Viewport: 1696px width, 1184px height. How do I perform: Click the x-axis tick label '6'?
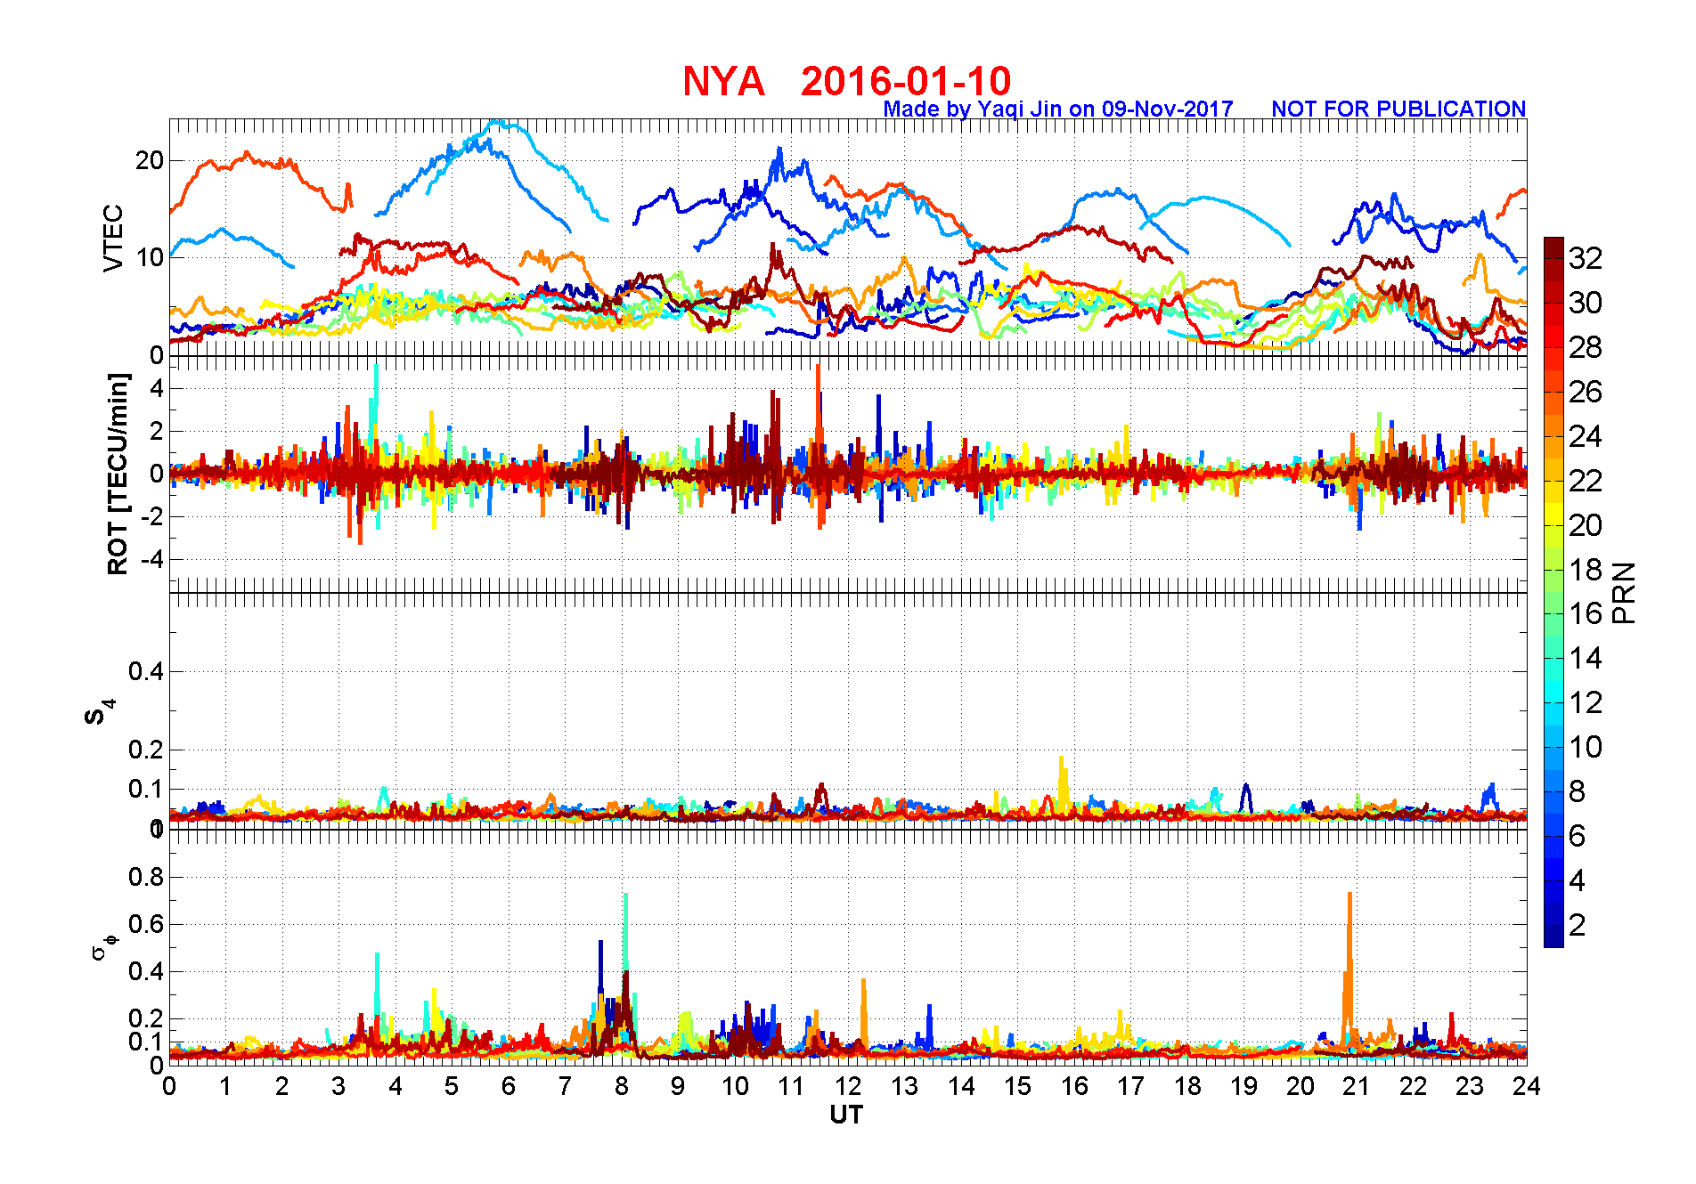pos(509,1086)
